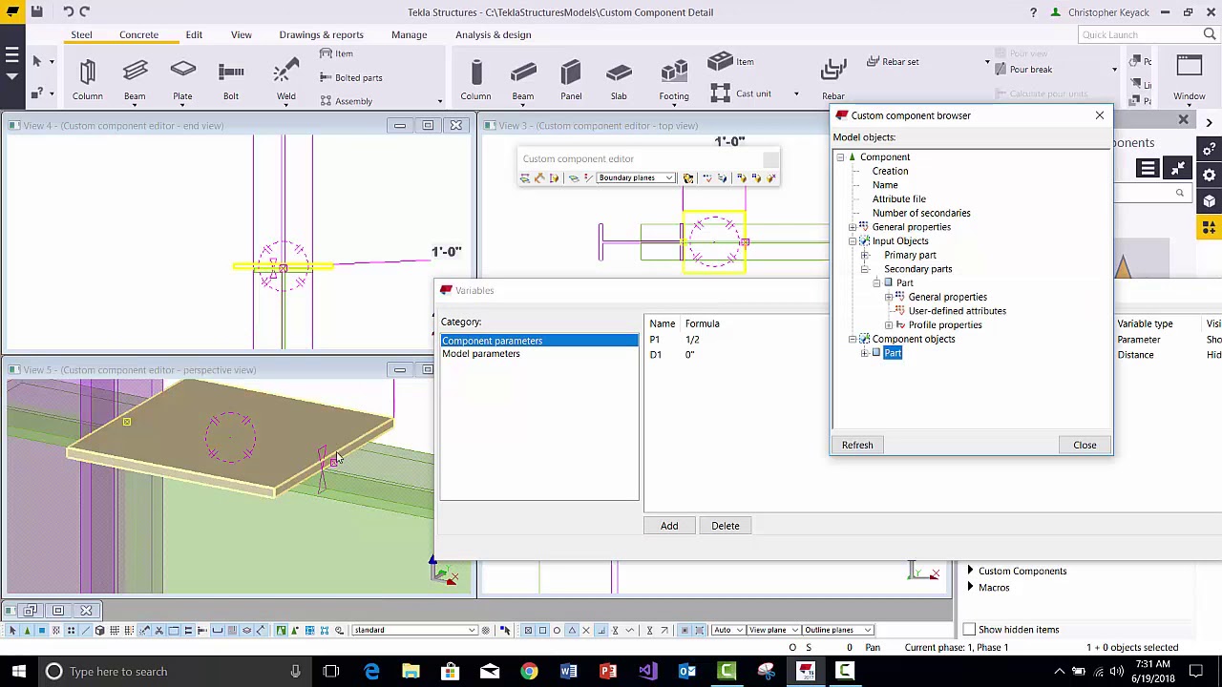The width and height of the screenshot is (1222, 687).
Task: Open the Tekla file menu hamburger
Action: (11, 54)
